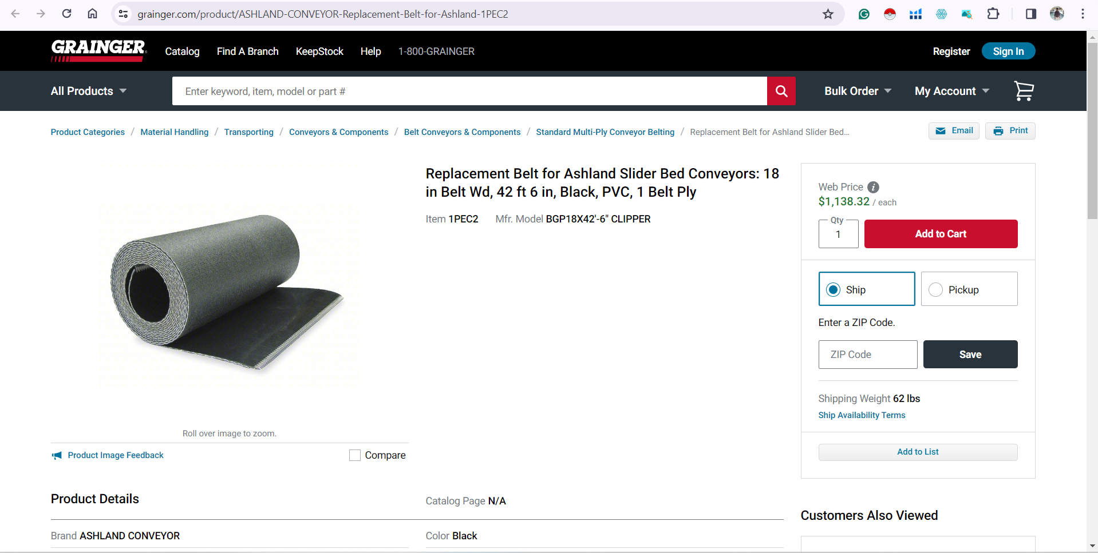Select the Ship radio option

834,290
